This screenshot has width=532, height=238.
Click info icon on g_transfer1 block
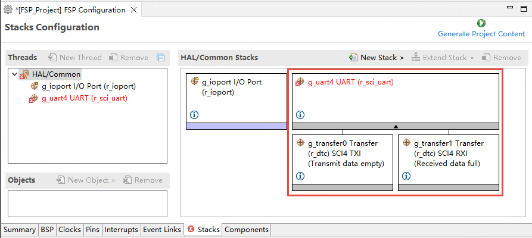point(406,176)
